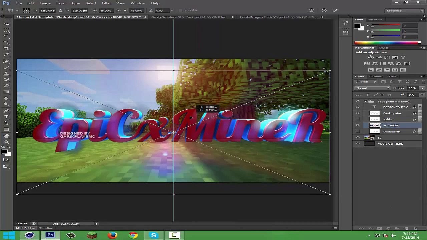Switch to the Channels tab

376,77
